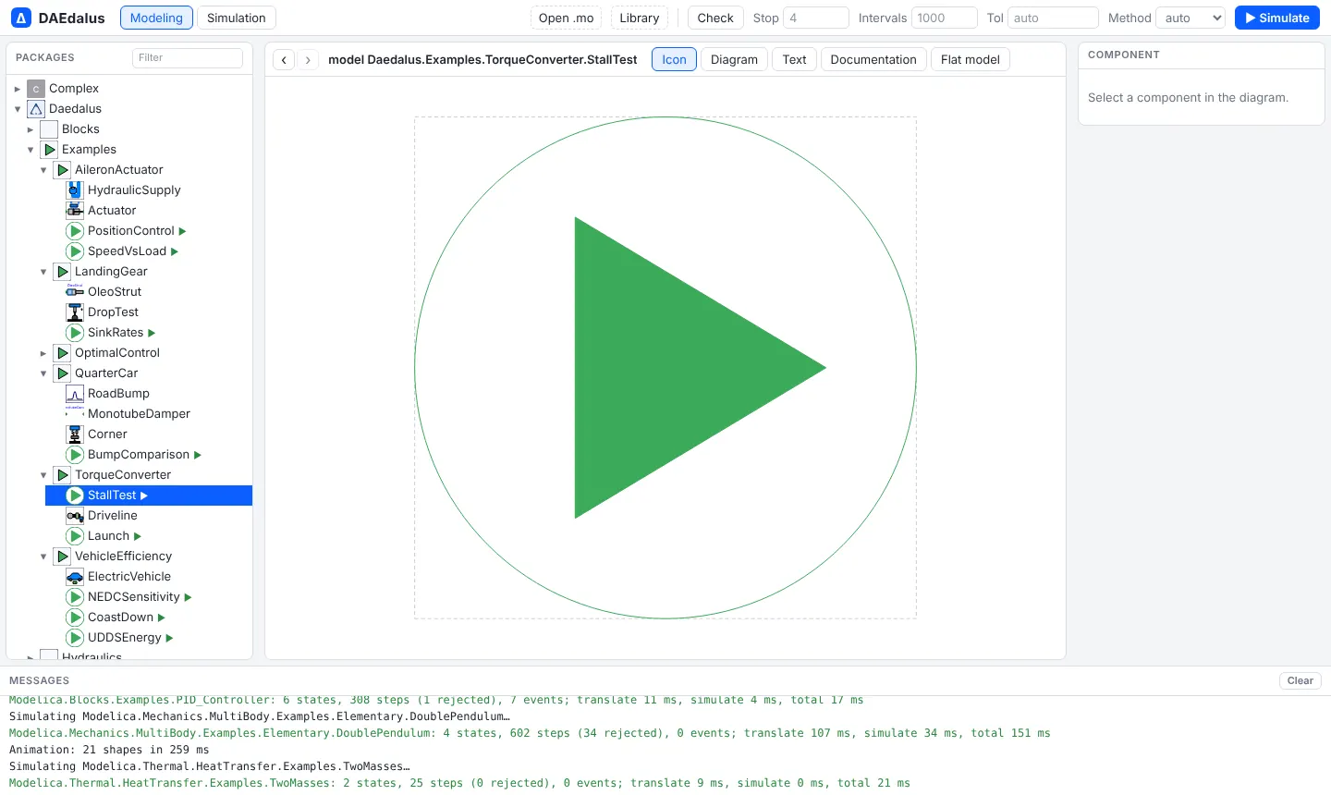Screen dimensions: 1331x795
Task: Run Launch via its play arrow
Action: pos(138,536)
